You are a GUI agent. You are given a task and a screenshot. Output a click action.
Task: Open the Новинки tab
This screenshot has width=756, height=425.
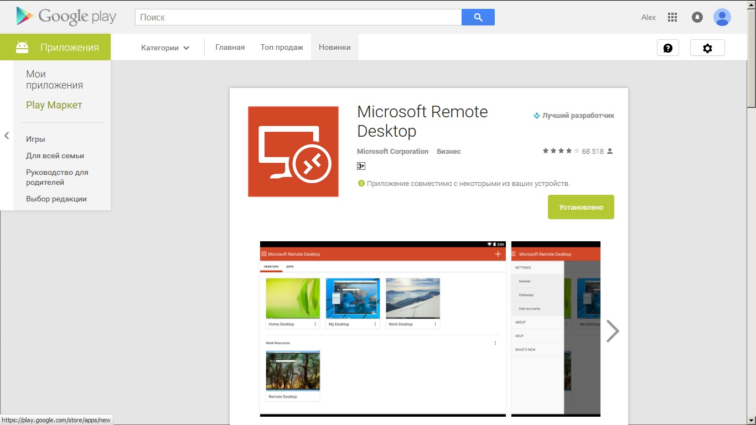click(335, 48)
